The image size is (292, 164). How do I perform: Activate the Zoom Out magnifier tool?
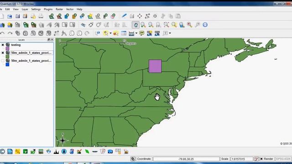pos(151,25)
